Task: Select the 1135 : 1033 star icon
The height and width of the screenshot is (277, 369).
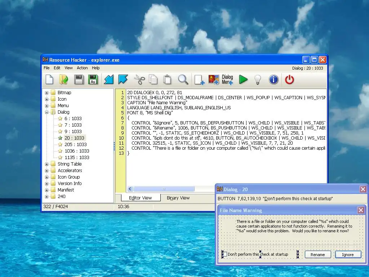Action: (x=60, y=157)
